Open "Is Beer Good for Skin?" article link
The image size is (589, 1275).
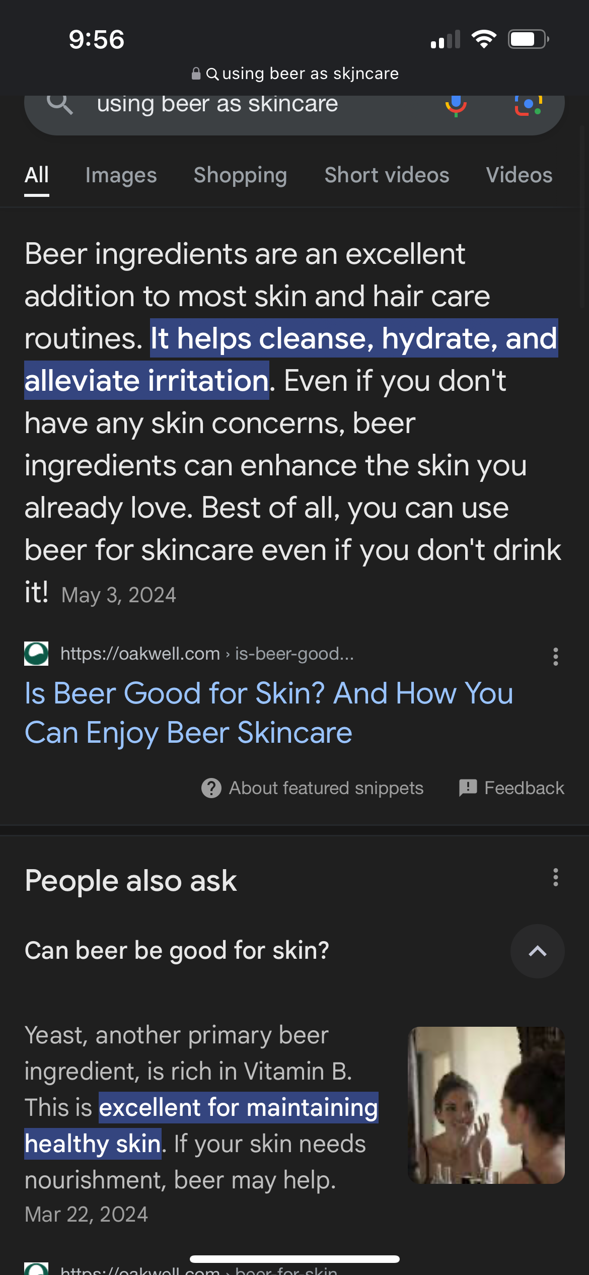269,712
